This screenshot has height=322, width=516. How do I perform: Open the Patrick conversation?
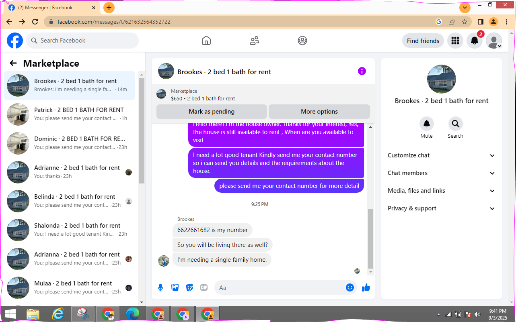tap(70, 114)
